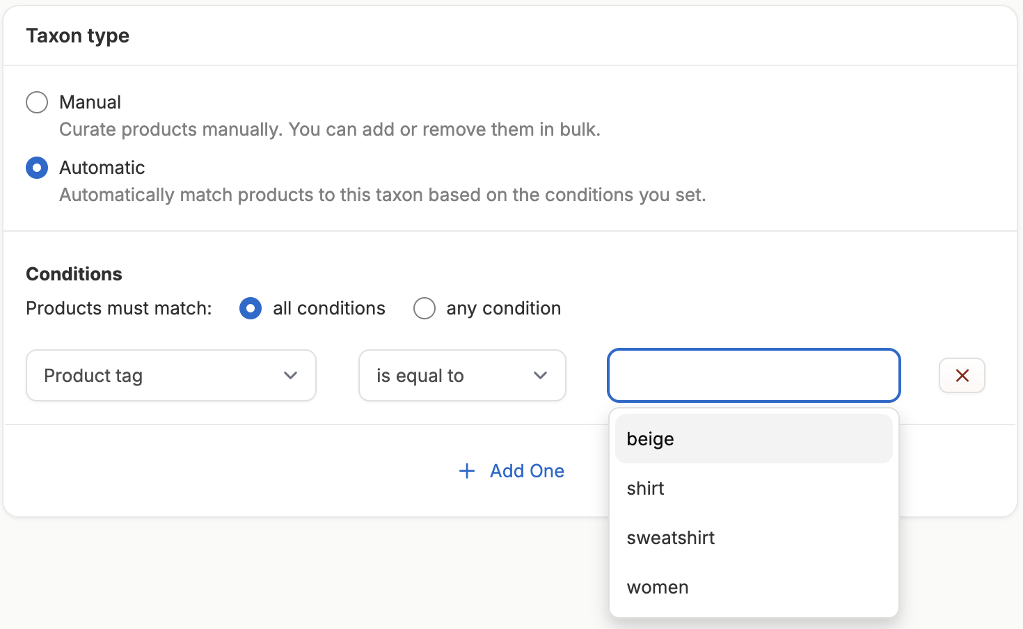Click the 'Curate products manually' description text
1023x629 pixels.
(x=329, y=129)
